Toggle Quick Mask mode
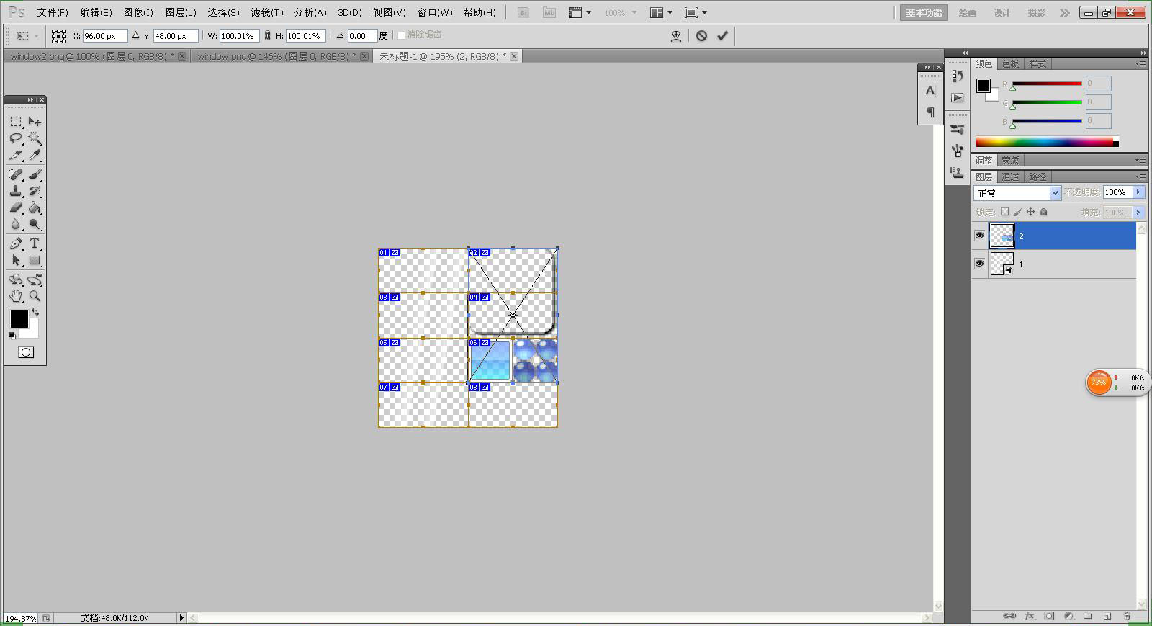Image resolution: width=1152 pixels, height=626 pixels. [26, 352]
